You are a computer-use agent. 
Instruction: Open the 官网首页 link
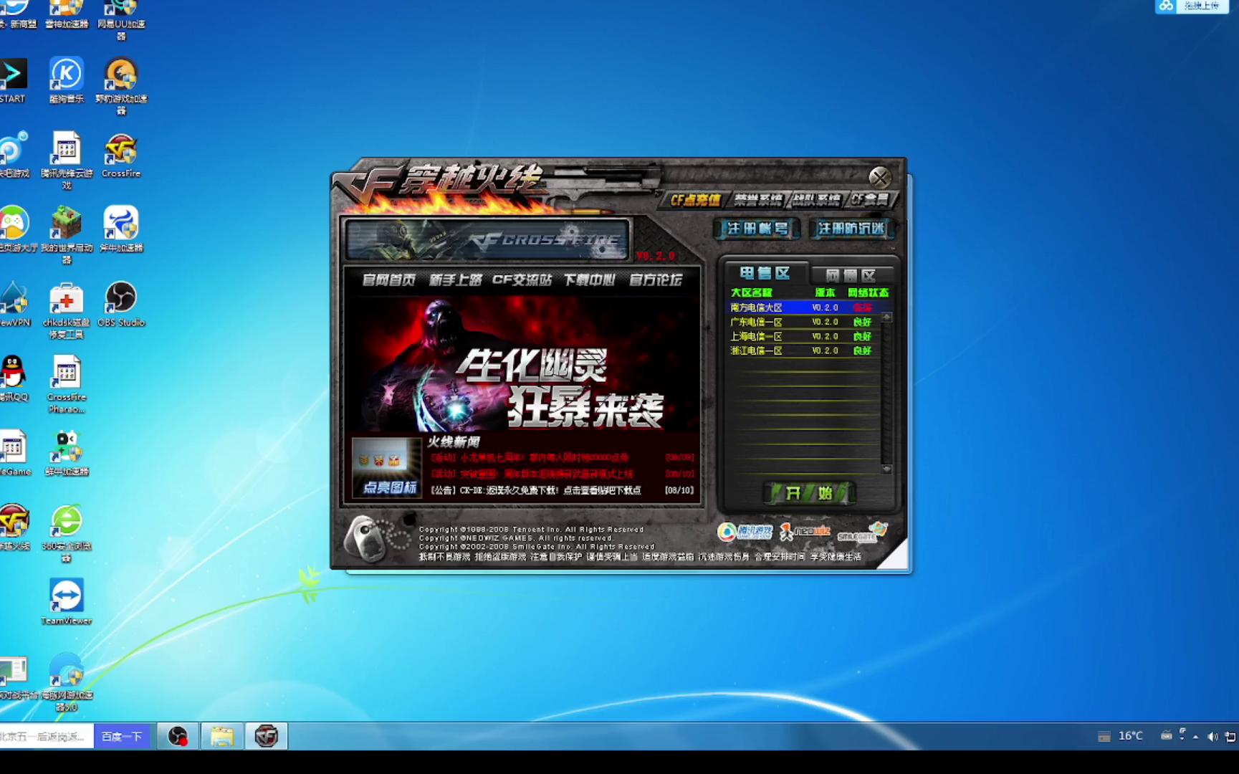click(x=389, y=279)
